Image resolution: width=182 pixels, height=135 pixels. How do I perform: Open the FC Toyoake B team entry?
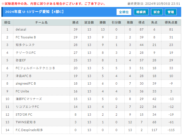(26, 37)
